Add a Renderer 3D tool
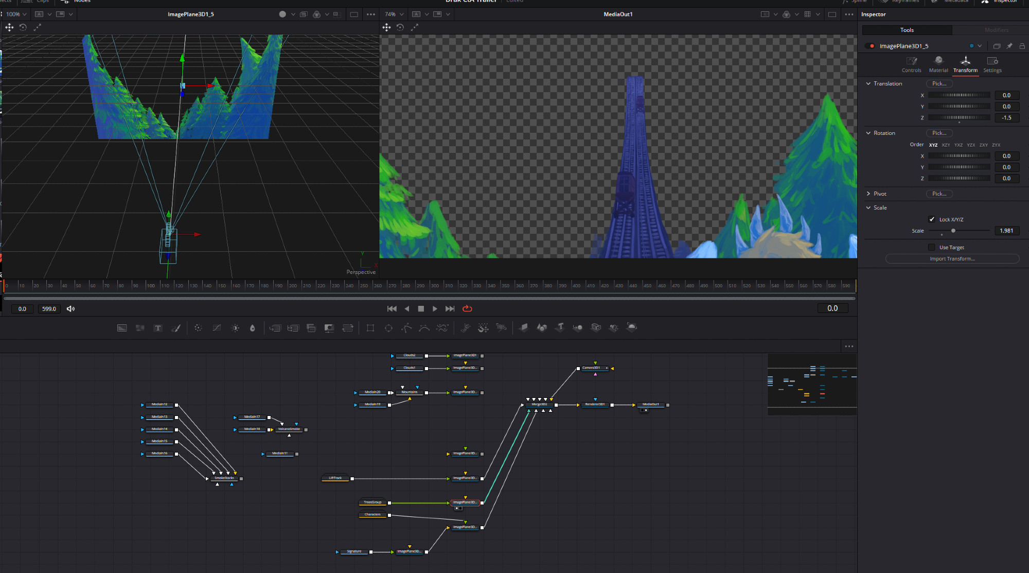The width and height of the screenshot is (1029, 573). (x=632, y=327)
